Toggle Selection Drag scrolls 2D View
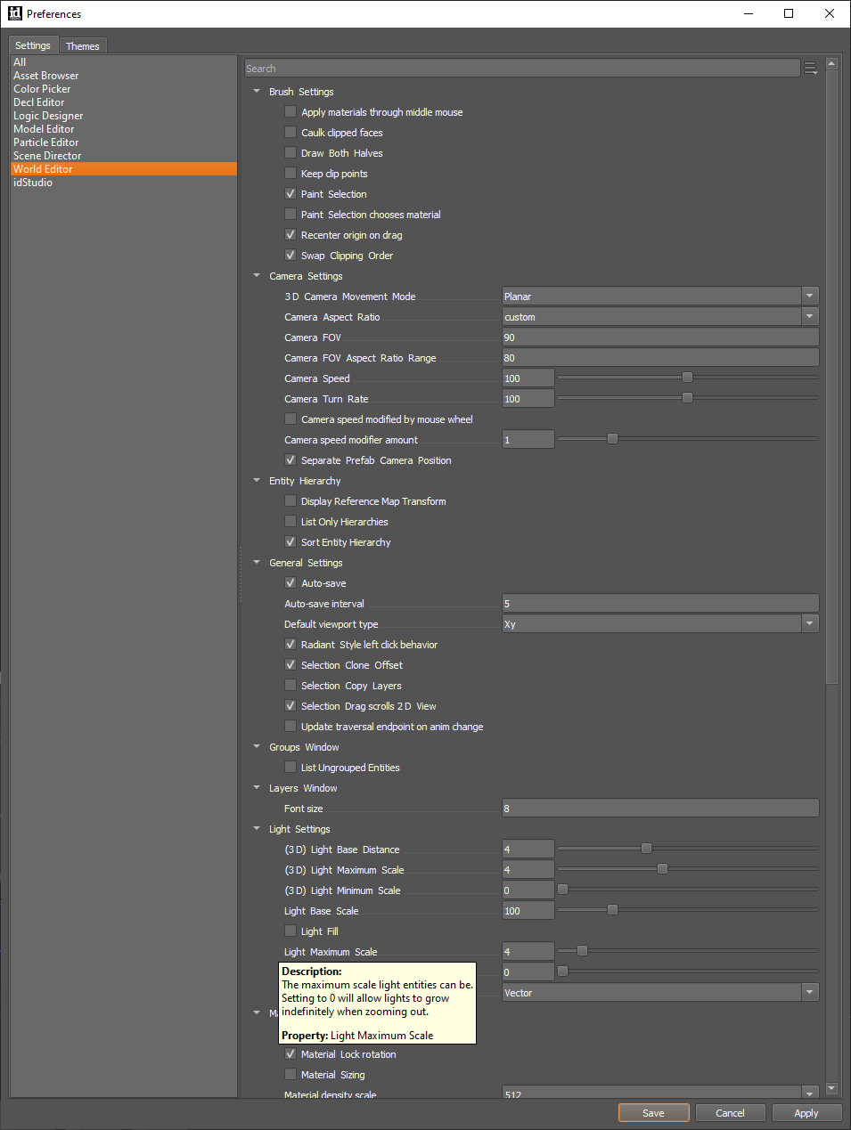The width and height of the screenshot is (851, 1130). (290, 705)
